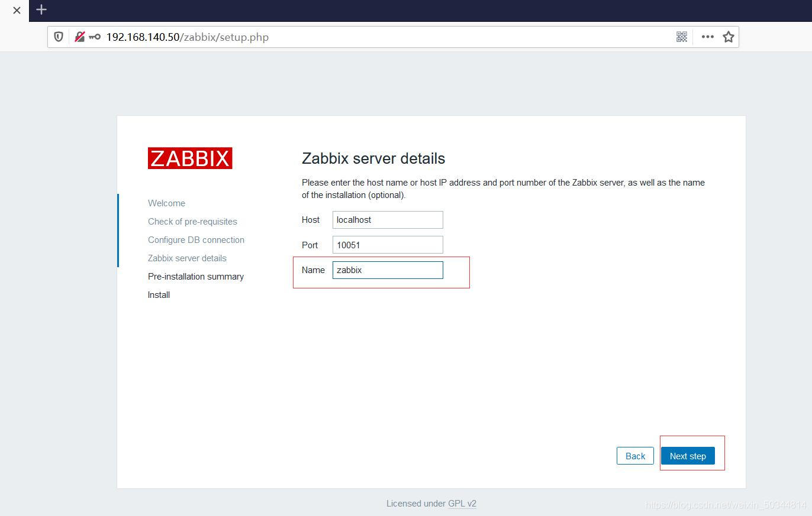Select the Pre-installation summary step
812x516 pixels.
[x=196, y=277]
